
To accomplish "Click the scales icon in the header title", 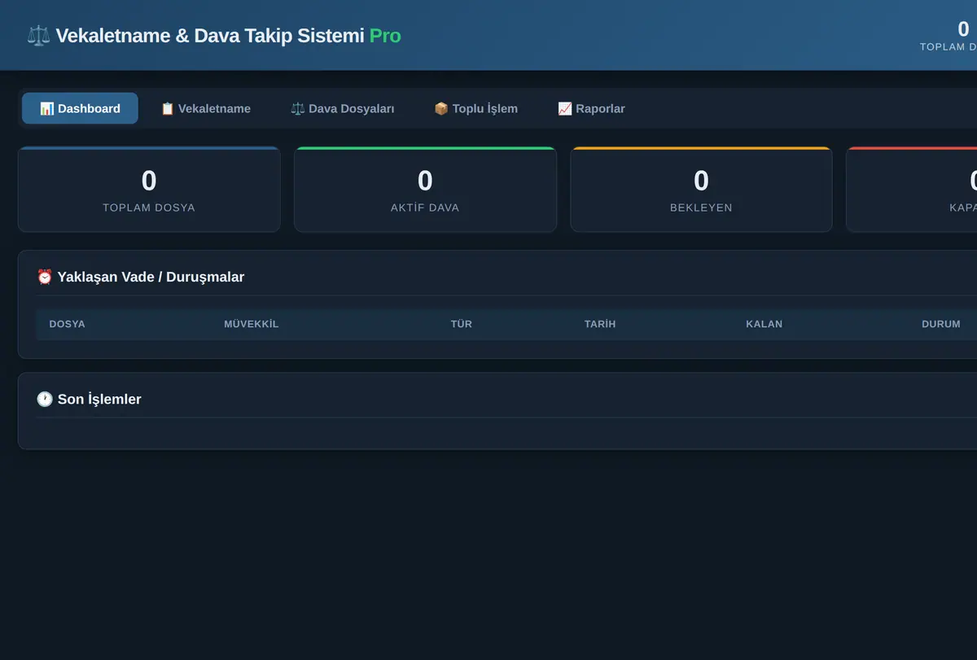I will click(x=38, y=36).
